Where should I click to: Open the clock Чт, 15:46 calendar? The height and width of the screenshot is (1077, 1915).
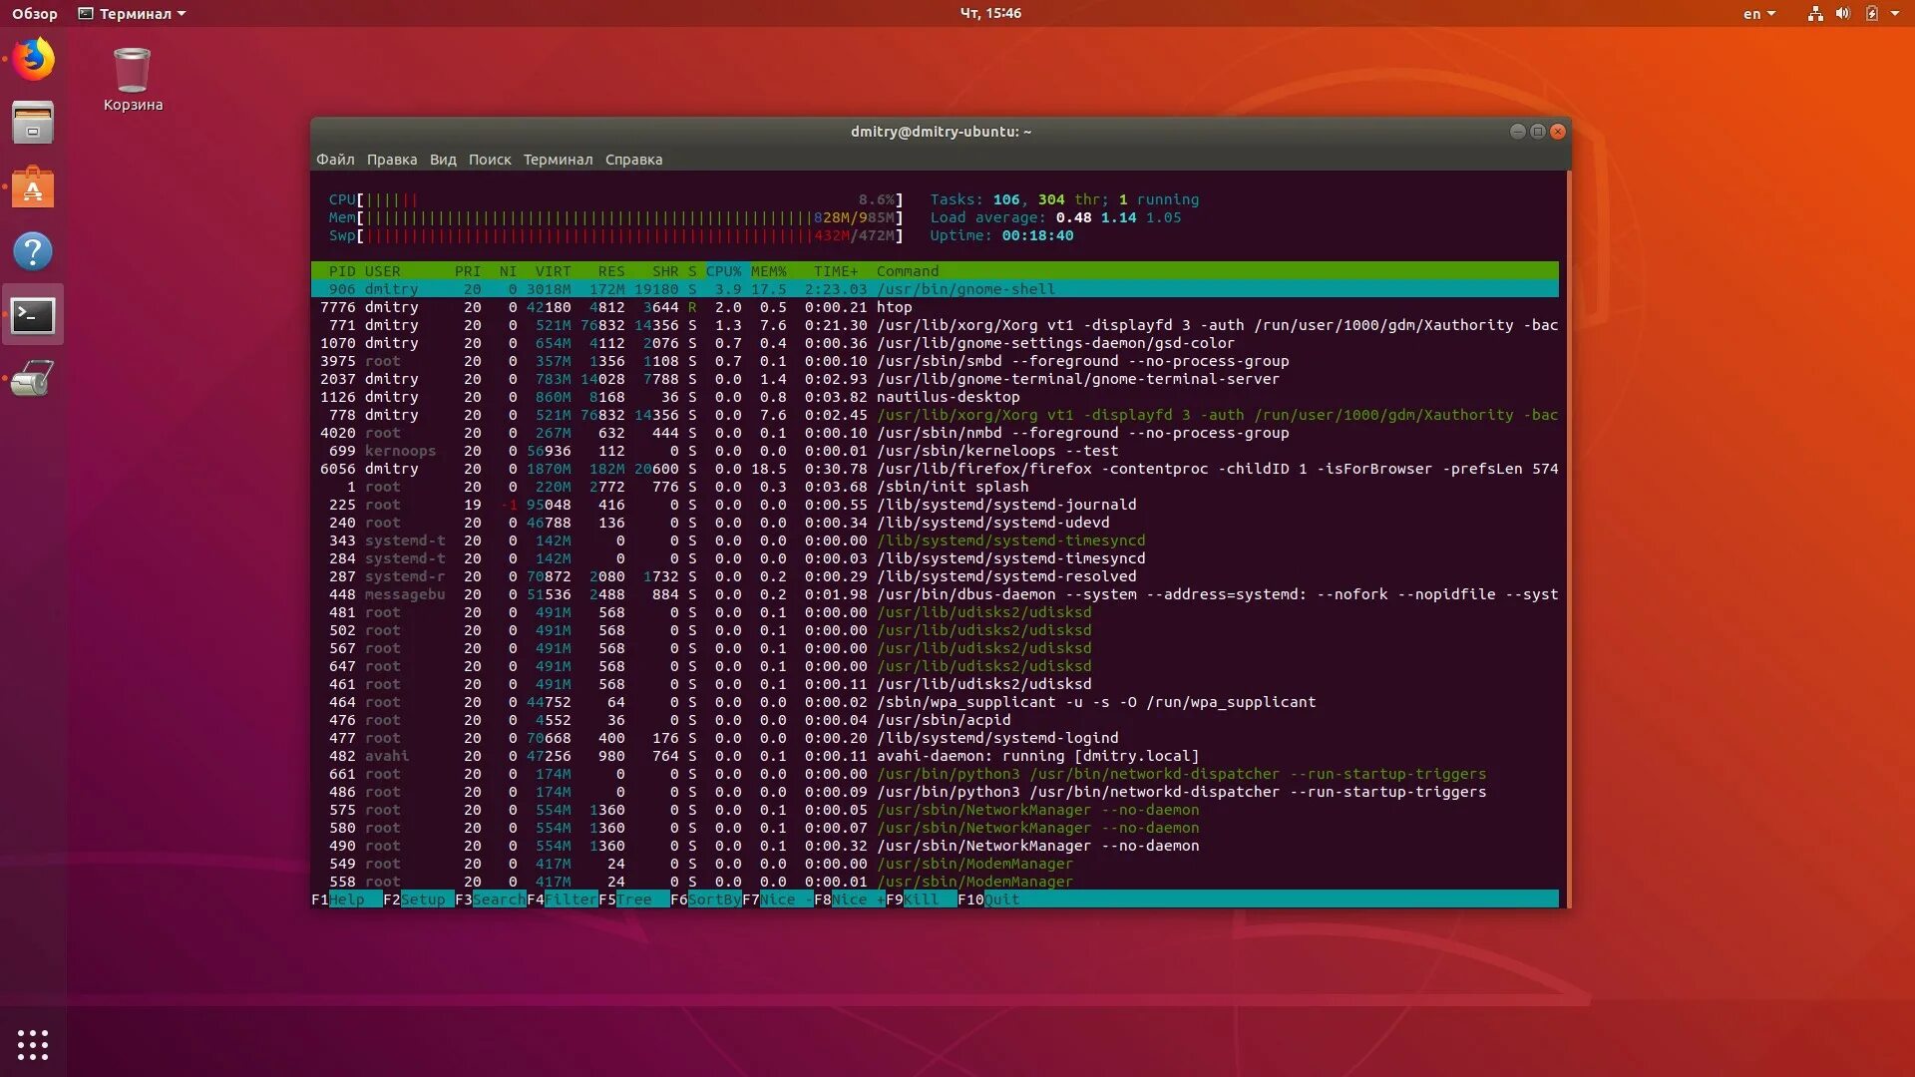989,14
